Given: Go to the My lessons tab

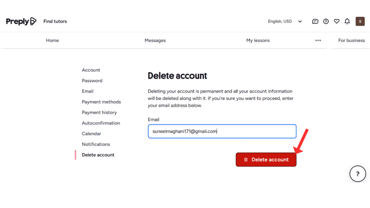Looking at the screenshot, I should (258, 40).
